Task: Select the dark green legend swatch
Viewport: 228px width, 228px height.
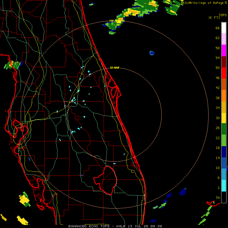Action: (224, 129)
